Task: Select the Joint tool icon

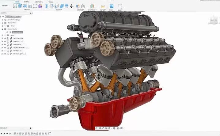Action: point(83,6)
